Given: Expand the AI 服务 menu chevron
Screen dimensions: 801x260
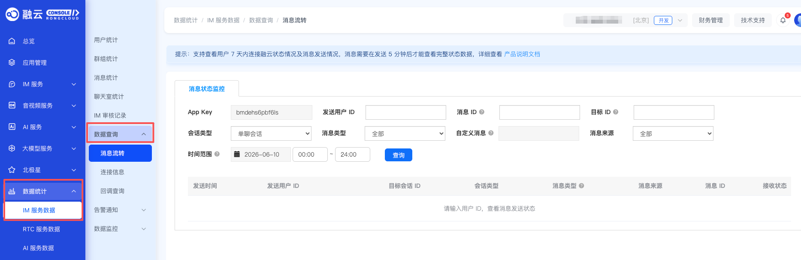Looking at the screenshot, I should coord(74,127).
